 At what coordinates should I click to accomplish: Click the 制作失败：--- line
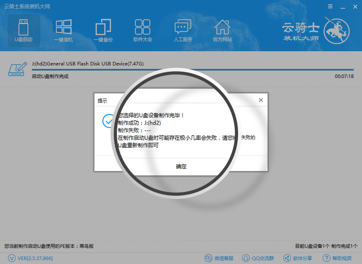[x=134, y=130]
